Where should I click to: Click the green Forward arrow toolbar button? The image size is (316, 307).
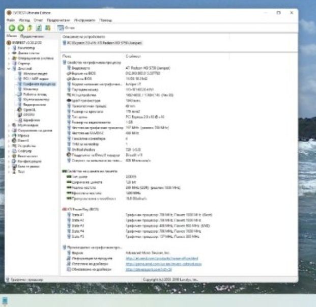pos(21,27)
